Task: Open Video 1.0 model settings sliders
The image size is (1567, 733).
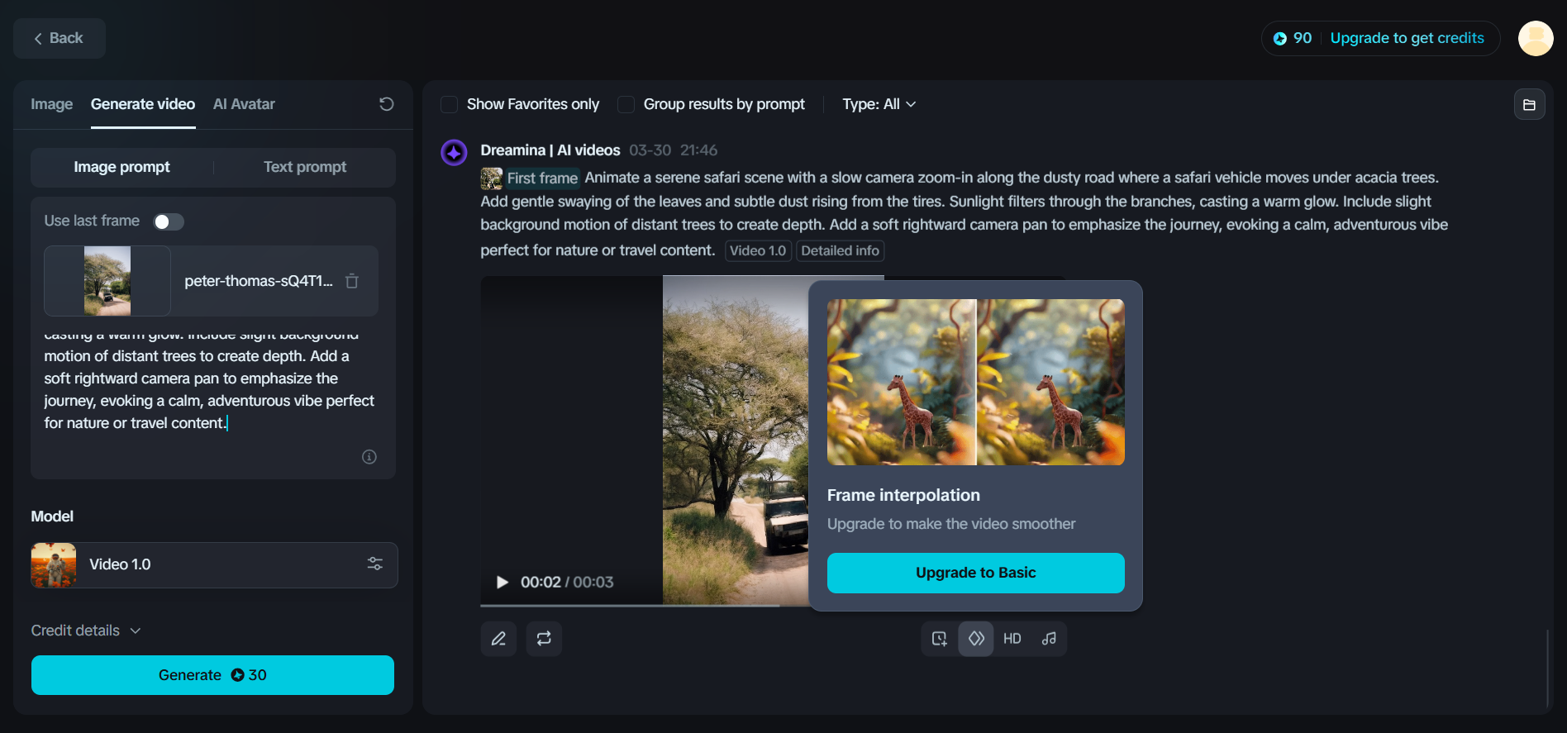Action: [375, 564]
